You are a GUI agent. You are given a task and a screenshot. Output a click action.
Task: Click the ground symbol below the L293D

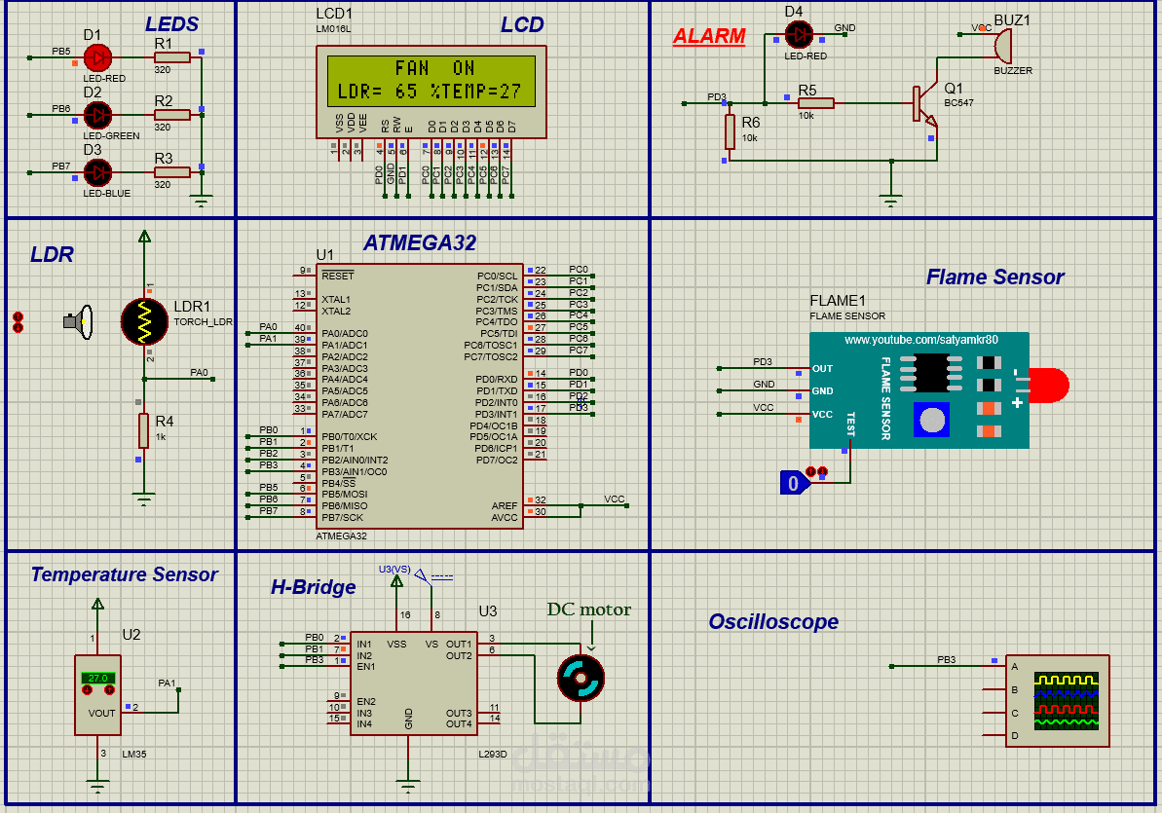click(407, 785)
